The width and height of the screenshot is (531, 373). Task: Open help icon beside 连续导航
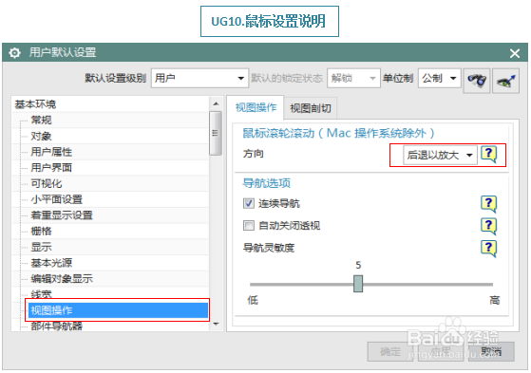tap(488, 204)
